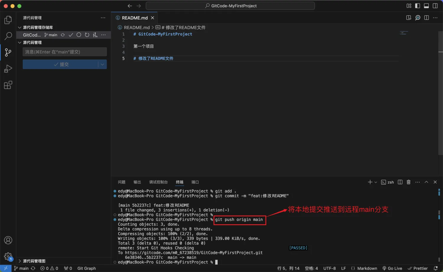Open the Explorer view in activity bar
The image size is (443, 272).
pos(8,20)
